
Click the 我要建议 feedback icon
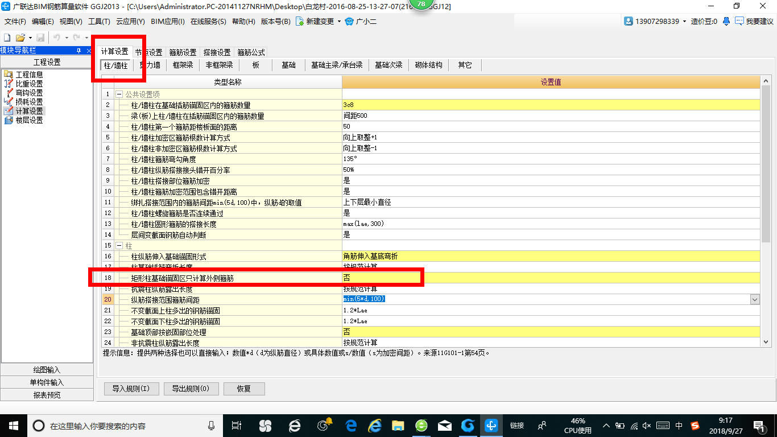point(739,21)
